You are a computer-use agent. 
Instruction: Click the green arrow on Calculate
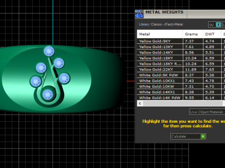203,136
